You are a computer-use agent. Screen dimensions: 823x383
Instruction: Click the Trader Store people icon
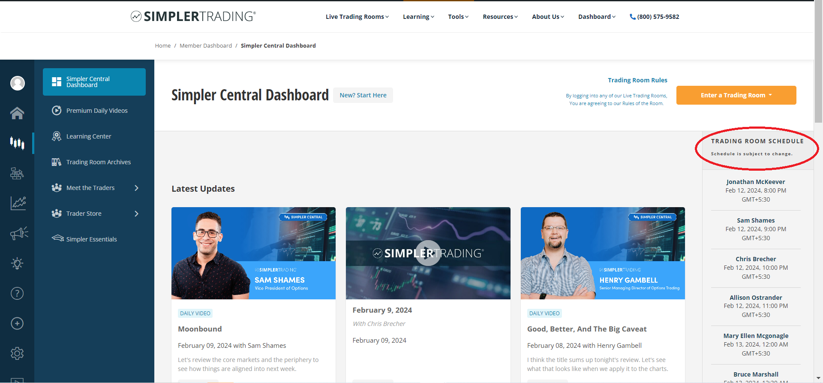click(57, 214)
